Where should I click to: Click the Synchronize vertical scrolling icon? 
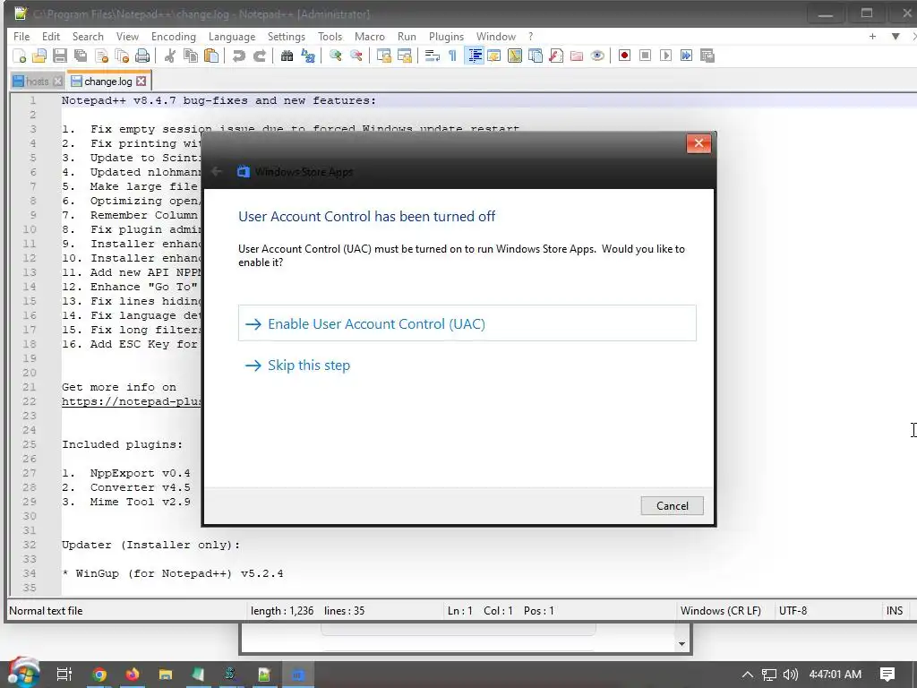tap(383, 56)
